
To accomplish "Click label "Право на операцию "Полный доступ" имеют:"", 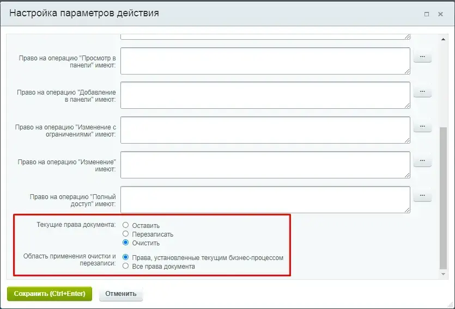I will click(72, 200).
